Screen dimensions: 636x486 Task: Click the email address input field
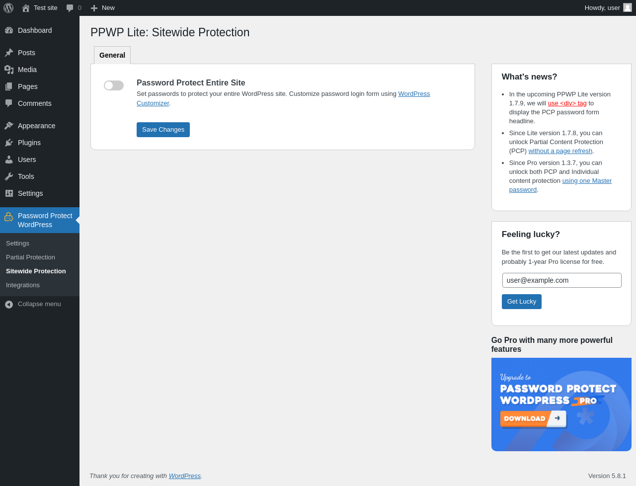(561, 280)
